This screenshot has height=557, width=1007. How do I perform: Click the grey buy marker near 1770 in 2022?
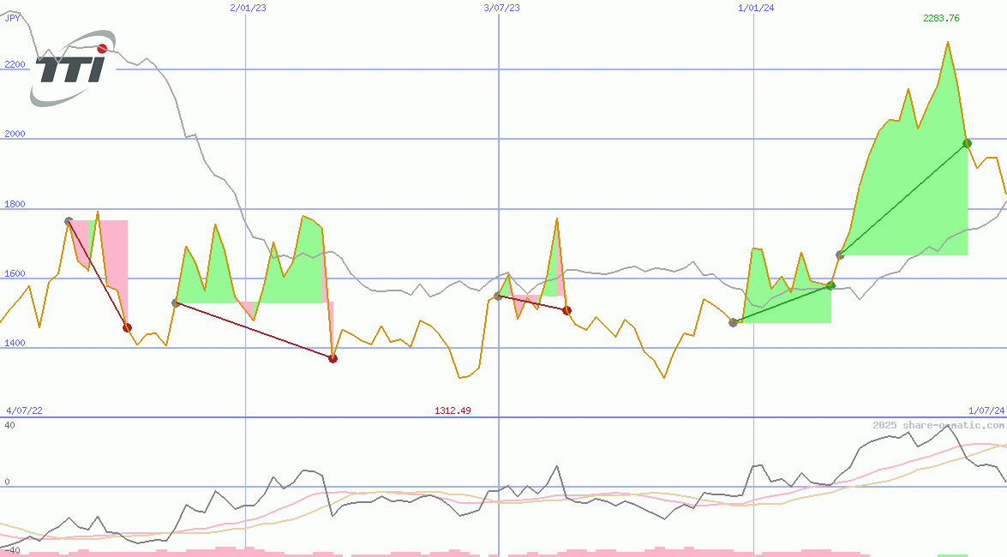[x=69, y=221]
